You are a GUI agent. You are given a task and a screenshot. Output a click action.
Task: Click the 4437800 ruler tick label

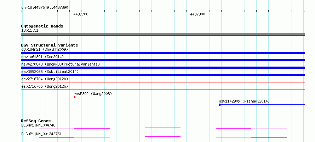tap(198, 14)
